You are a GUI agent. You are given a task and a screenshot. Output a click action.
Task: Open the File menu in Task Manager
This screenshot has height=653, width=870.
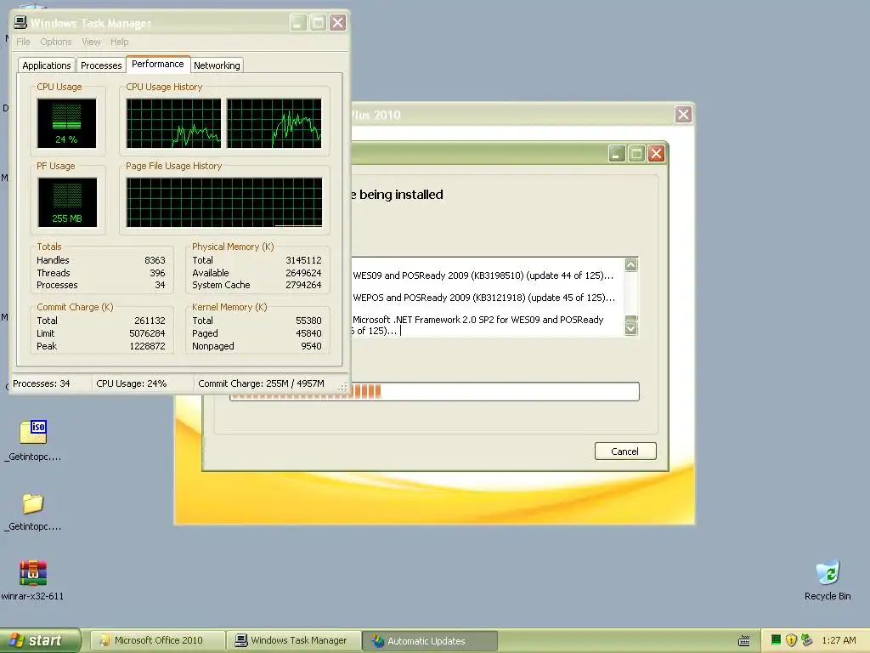click(23, 42)
